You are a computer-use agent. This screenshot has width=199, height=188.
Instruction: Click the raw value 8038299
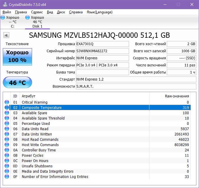point(182,145)
